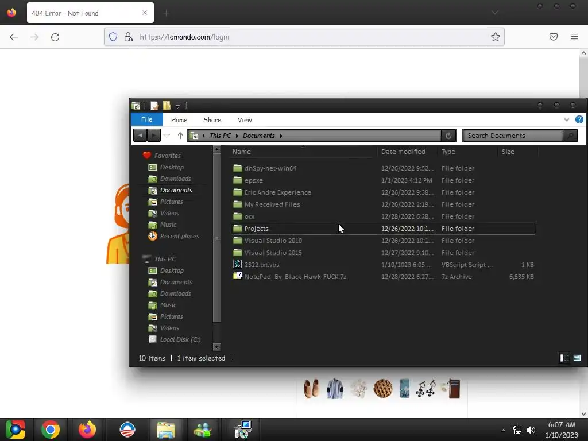This screenshot has width=588, height=441.
Task: Refresh the Documents folder view
Action: pyautogui.click(x=448, y=136)
